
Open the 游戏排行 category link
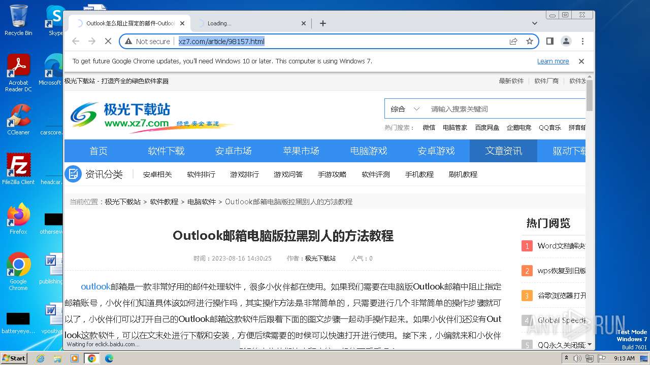pyautogui.click(x=245, y=174)
